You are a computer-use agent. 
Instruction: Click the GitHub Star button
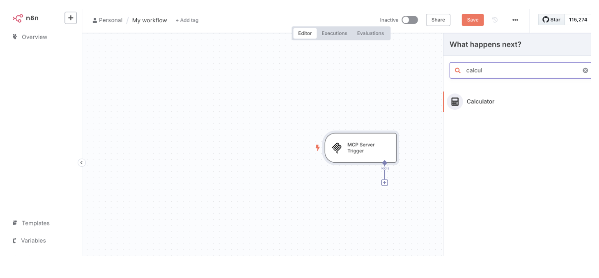551,20
